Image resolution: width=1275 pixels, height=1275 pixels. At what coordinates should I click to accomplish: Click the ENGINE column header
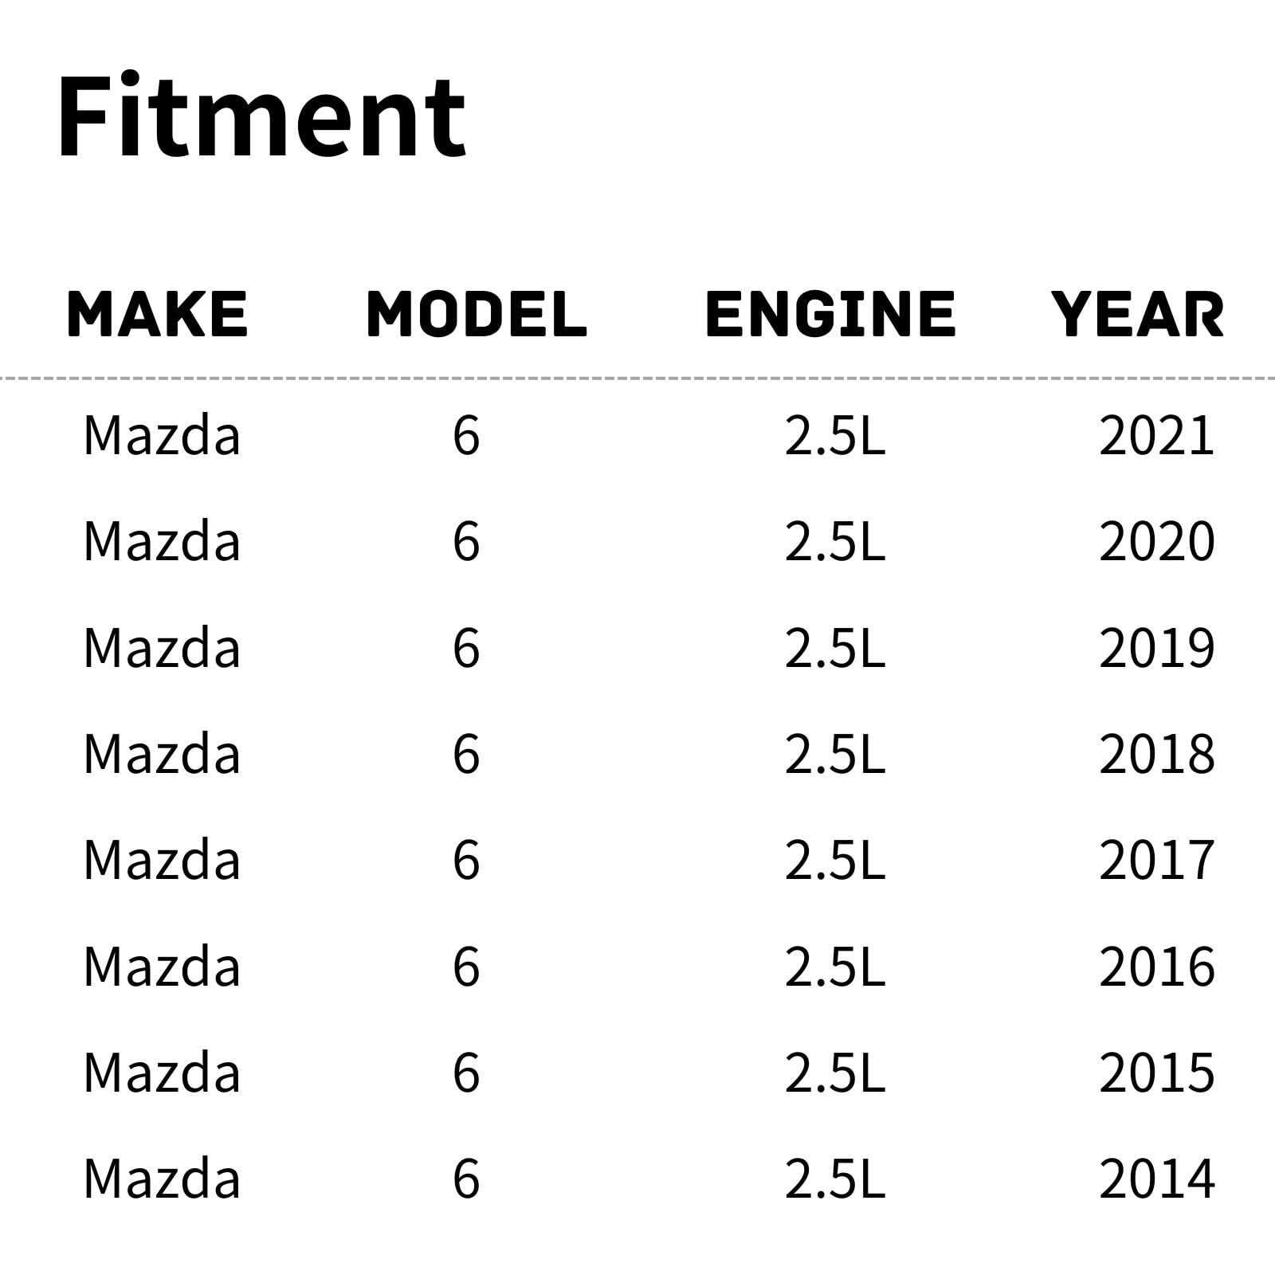coord(830,314)
